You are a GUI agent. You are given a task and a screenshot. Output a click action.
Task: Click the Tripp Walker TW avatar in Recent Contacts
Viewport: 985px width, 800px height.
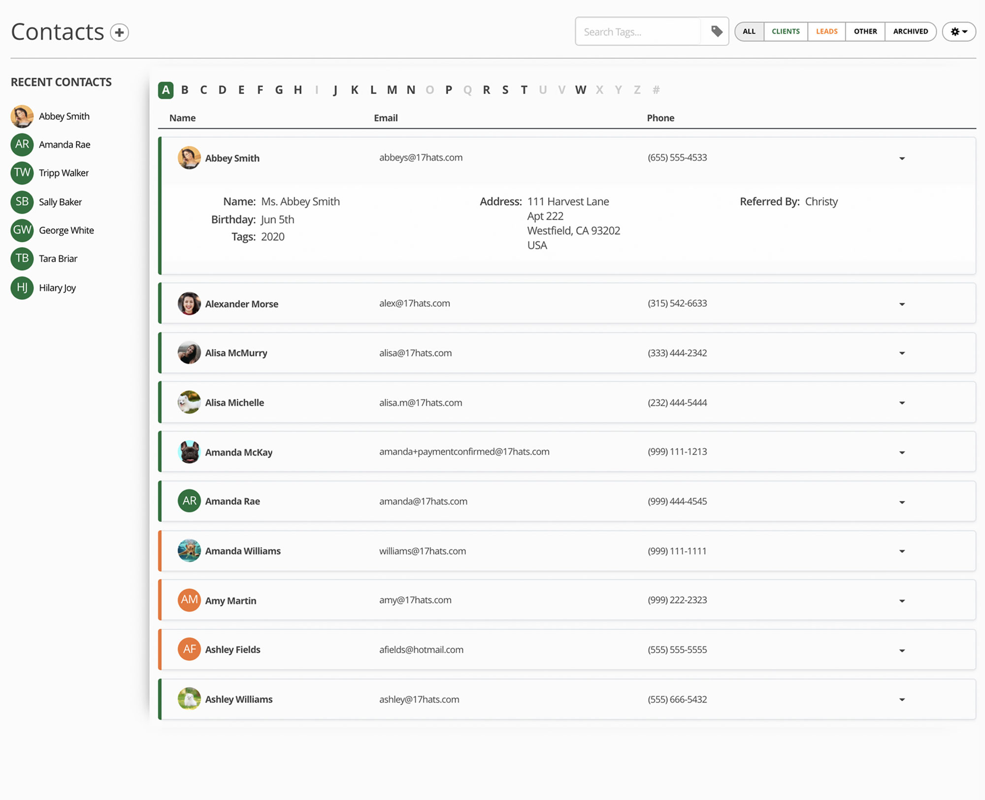(x=22, y=173)
